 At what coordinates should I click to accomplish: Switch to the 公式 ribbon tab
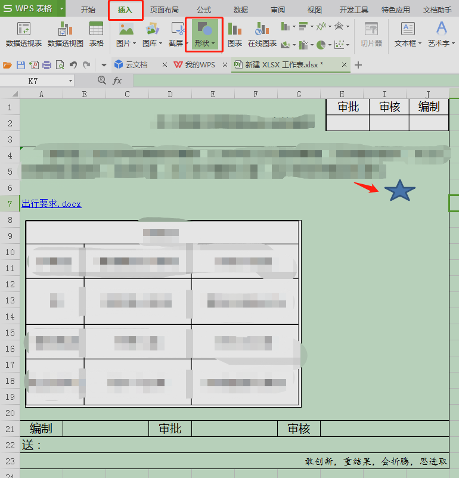(204, 10)
